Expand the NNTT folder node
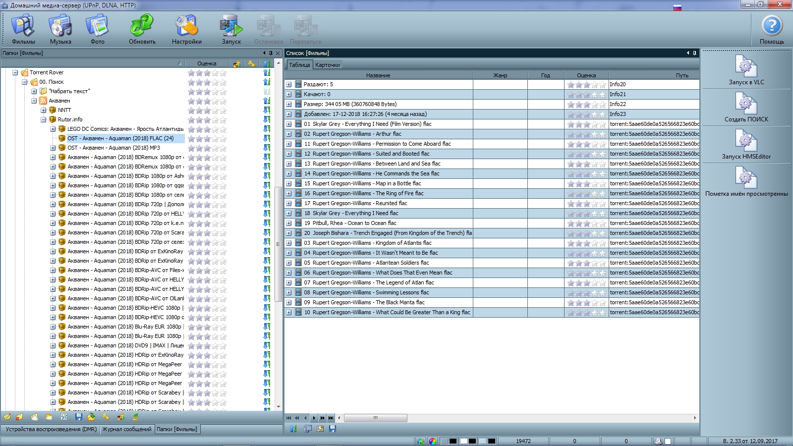 click(44, 110)
